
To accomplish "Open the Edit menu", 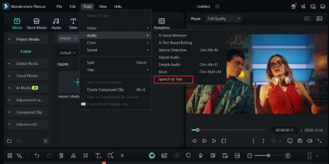I will pyautogui.click(x=73, y=7).
